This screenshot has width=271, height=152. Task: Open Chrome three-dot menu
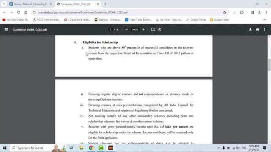[266, 12]
